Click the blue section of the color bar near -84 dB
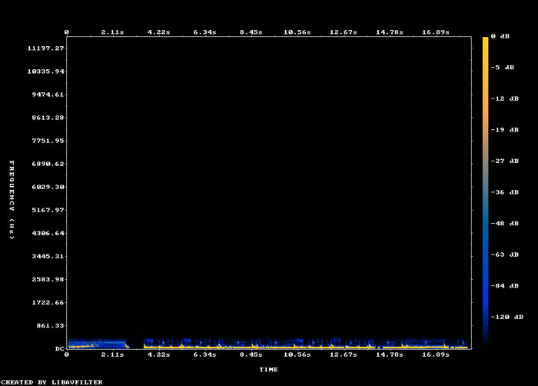Viewport: 538px width, 386px height. tap(485, 286)
